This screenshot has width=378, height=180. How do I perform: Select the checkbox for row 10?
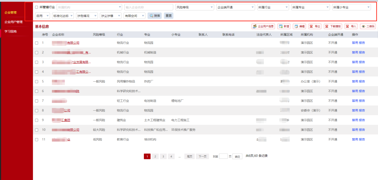37,130
